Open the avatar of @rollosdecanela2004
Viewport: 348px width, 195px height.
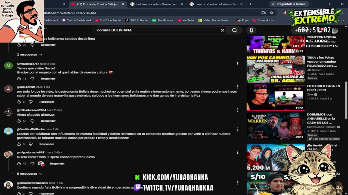8,112
